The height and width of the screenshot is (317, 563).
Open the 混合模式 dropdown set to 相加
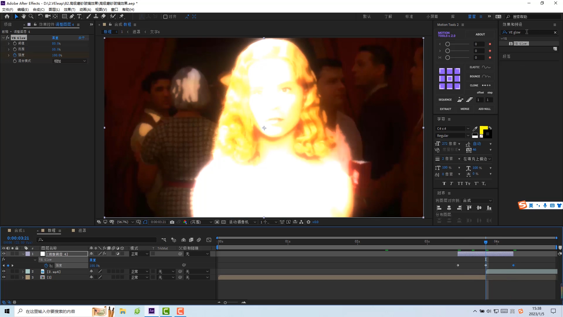70,61
